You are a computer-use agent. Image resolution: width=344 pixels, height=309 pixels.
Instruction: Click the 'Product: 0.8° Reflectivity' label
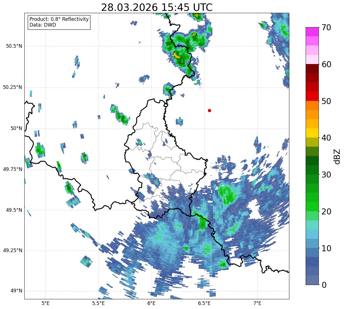click(x=59, y=19)
